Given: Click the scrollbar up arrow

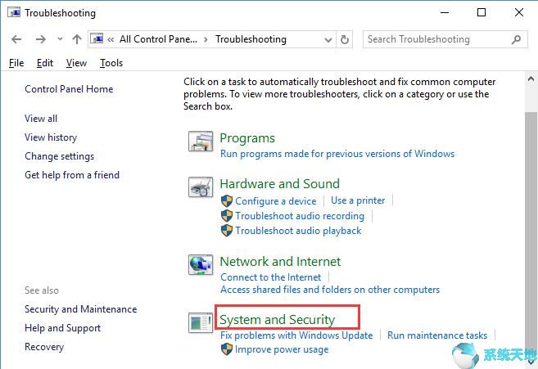Looking at the screenshot, I should pyautogui.click(x=531, y=79).
